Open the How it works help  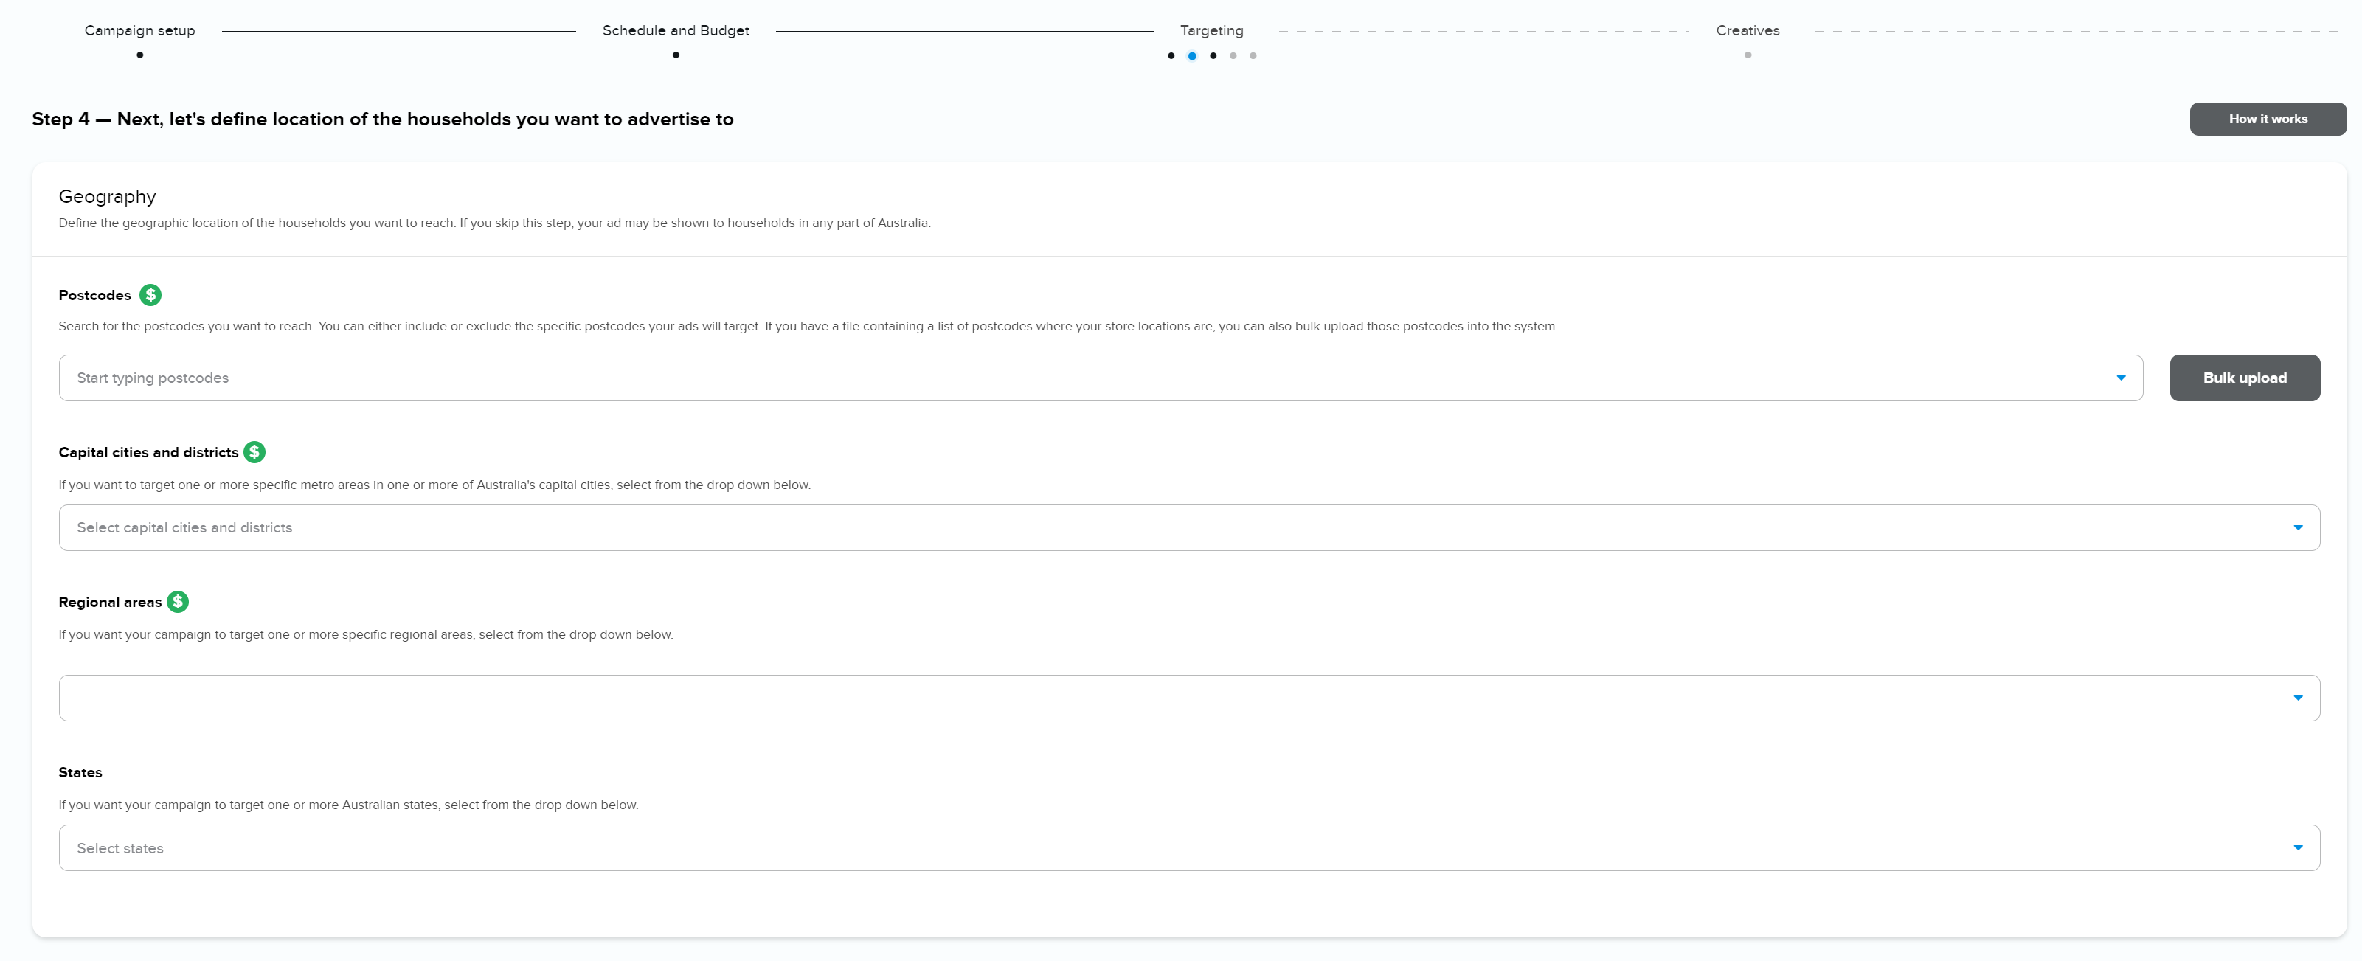pyautogui.click(x=2268, y=119)
